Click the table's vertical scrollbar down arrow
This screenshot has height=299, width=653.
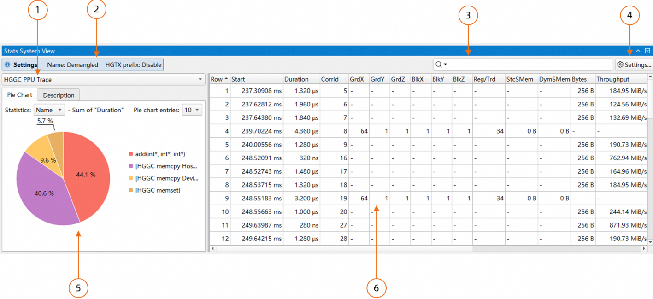pos(650,241)
